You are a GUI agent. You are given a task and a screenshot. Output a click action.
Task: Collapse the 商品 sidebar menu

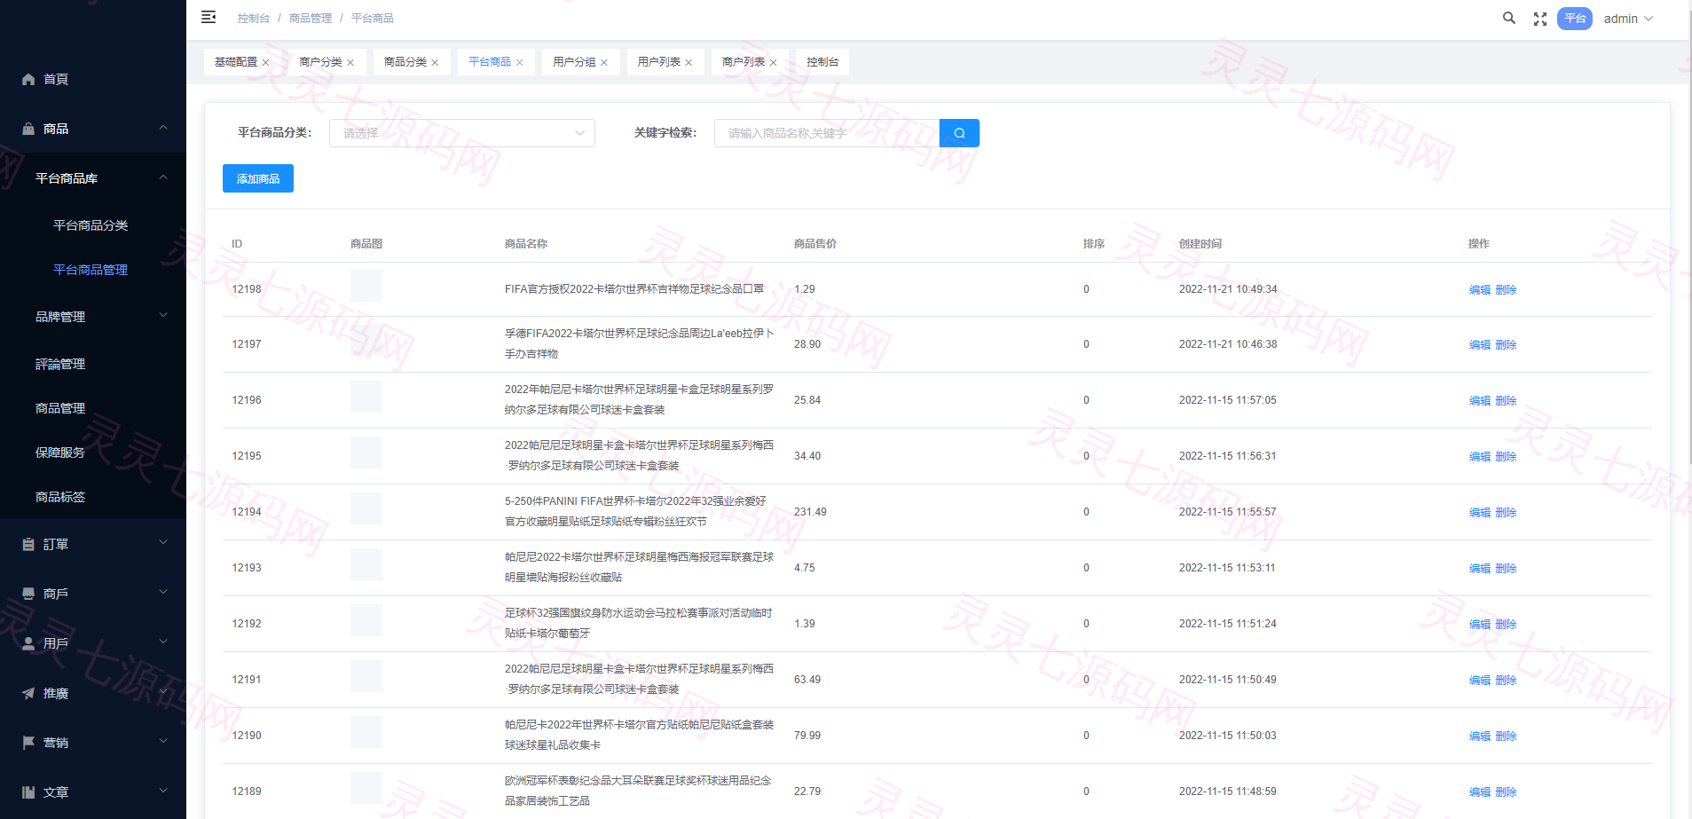(x=93, y=129)
